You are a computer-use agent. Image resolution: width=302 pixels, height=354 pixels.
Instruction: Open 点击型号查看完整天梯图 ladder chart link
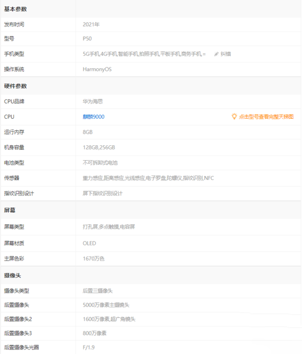click(x=266, y=117)
